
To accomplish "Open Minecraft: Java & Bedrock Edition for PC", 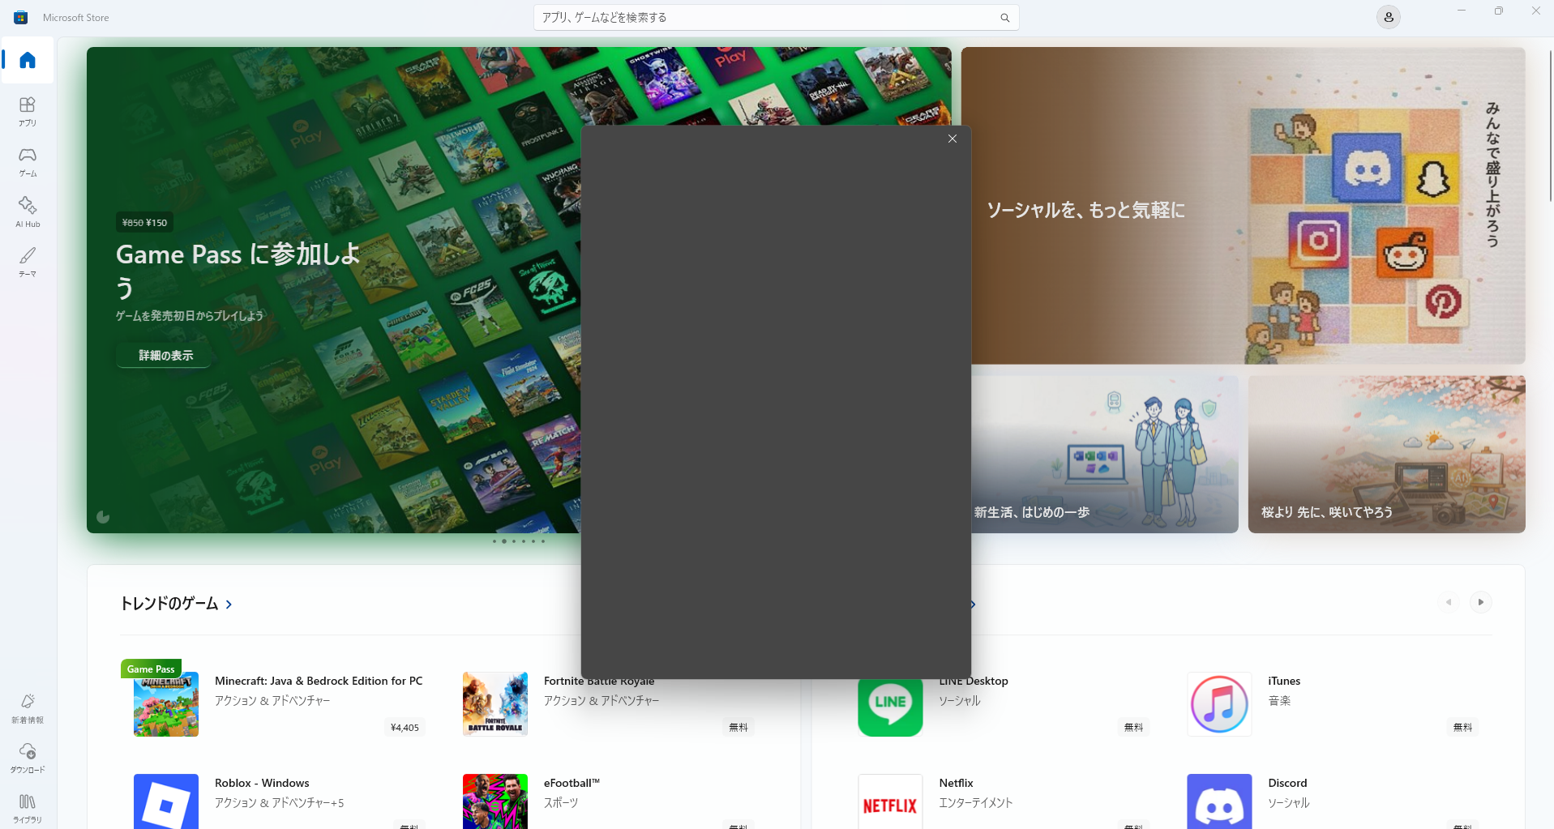I will (x=319, y=681).
